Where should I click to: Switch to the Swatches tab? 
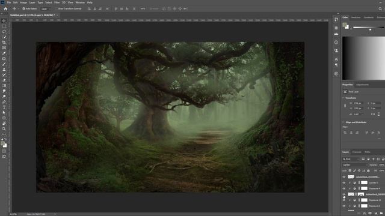[356, 17]
